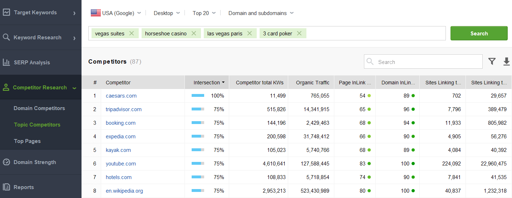Sort by the Intersection column header
The width and height of the screenshot is (512, 198).
207,83
